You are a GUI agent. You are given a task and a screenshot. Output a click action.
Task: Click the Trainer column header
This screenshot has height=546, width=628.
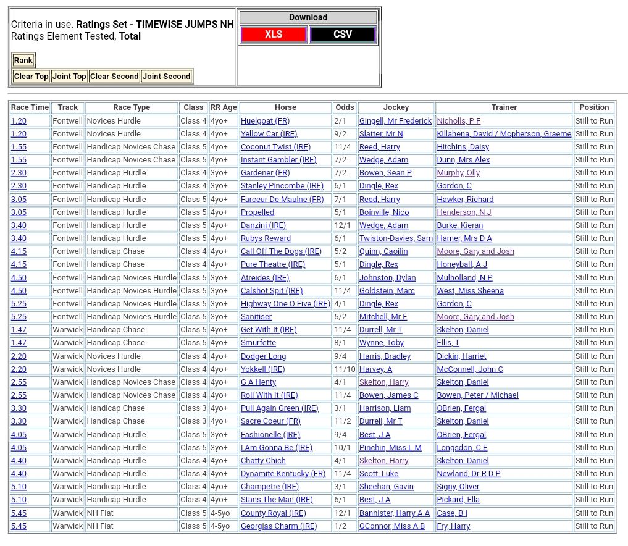[x=504, y=107]
